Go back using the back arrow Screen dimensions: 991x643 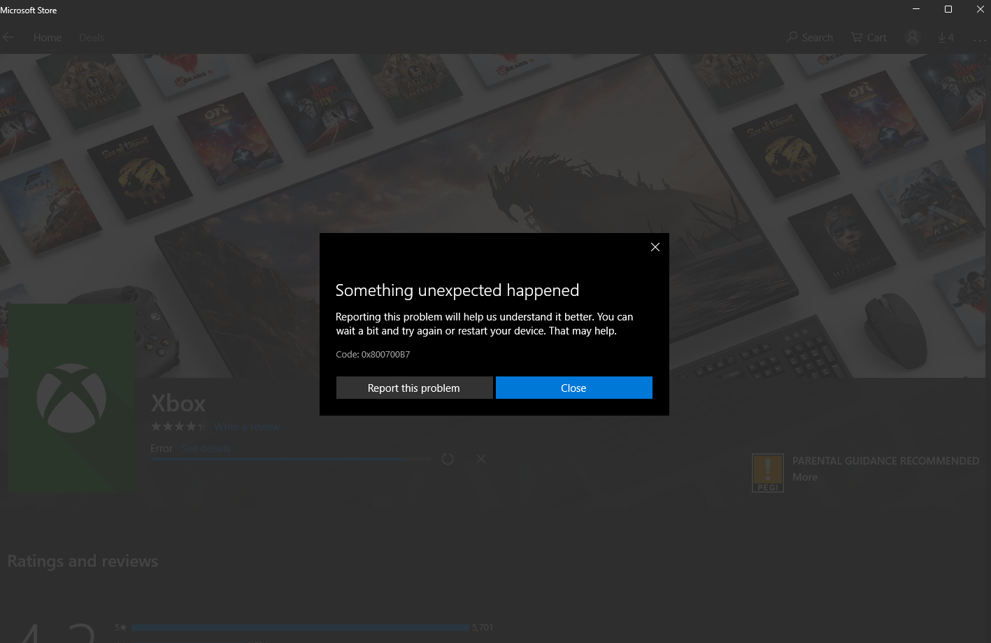(x=8, y=37)
